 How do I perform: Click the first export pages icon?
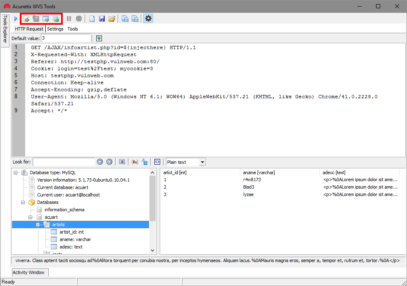(125, 19)
